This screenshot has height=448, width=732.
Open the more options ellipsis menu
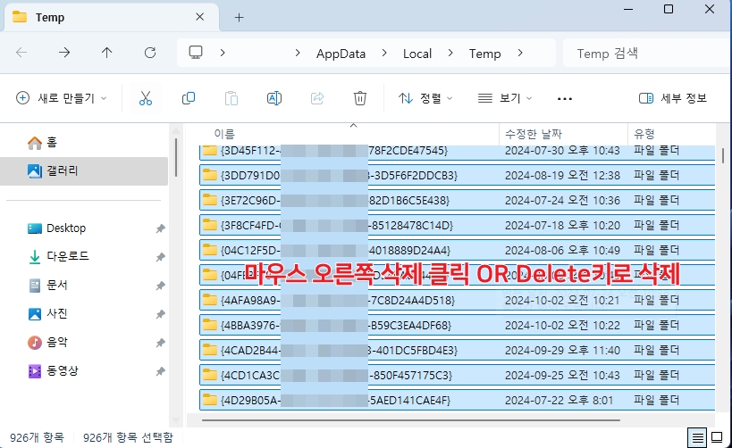click(x=564, y=99)
